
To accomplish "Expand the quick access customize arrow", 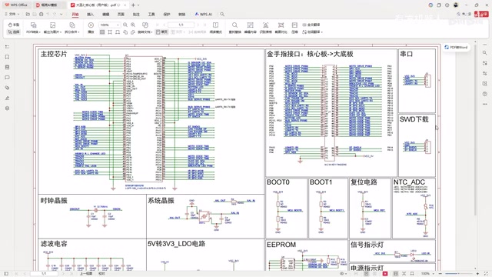I will coord(61,15).
